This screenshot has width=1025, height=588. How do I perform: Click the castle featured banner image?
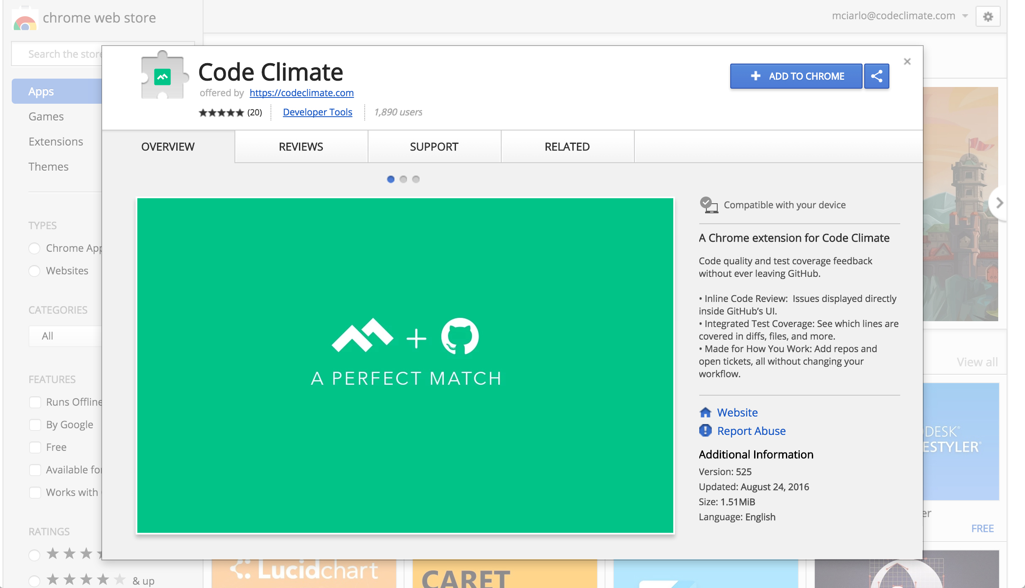[x=961, y=204]
